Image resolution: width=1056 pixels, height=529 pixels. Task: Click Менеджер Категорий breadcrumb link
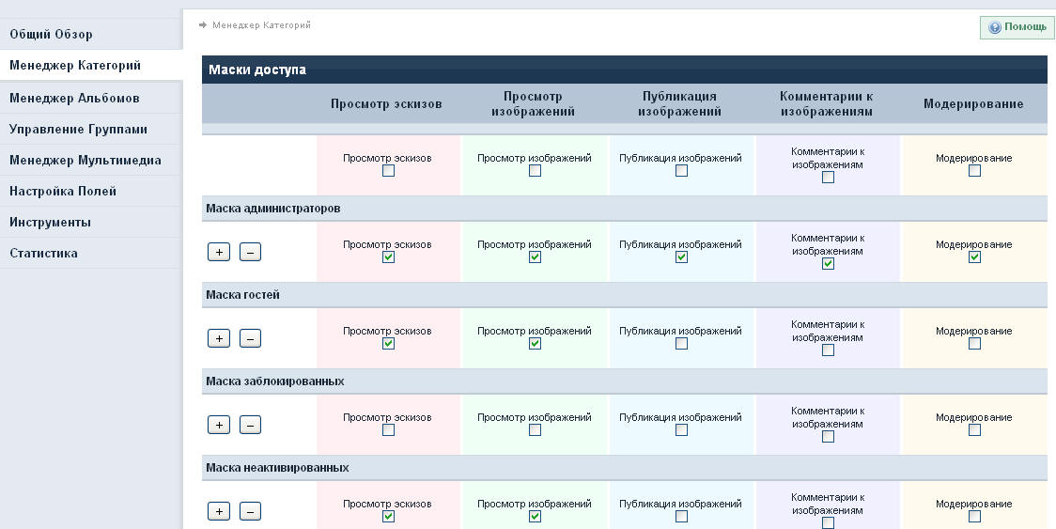(x=261, y=25)
